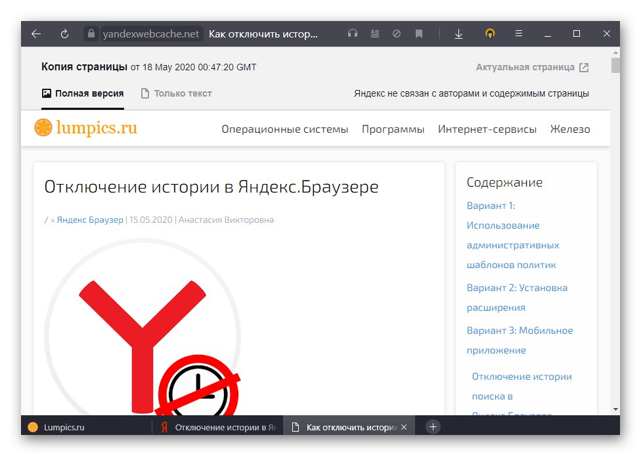
Task: Click the scrollbar up arrow
Action: point(615,53)
